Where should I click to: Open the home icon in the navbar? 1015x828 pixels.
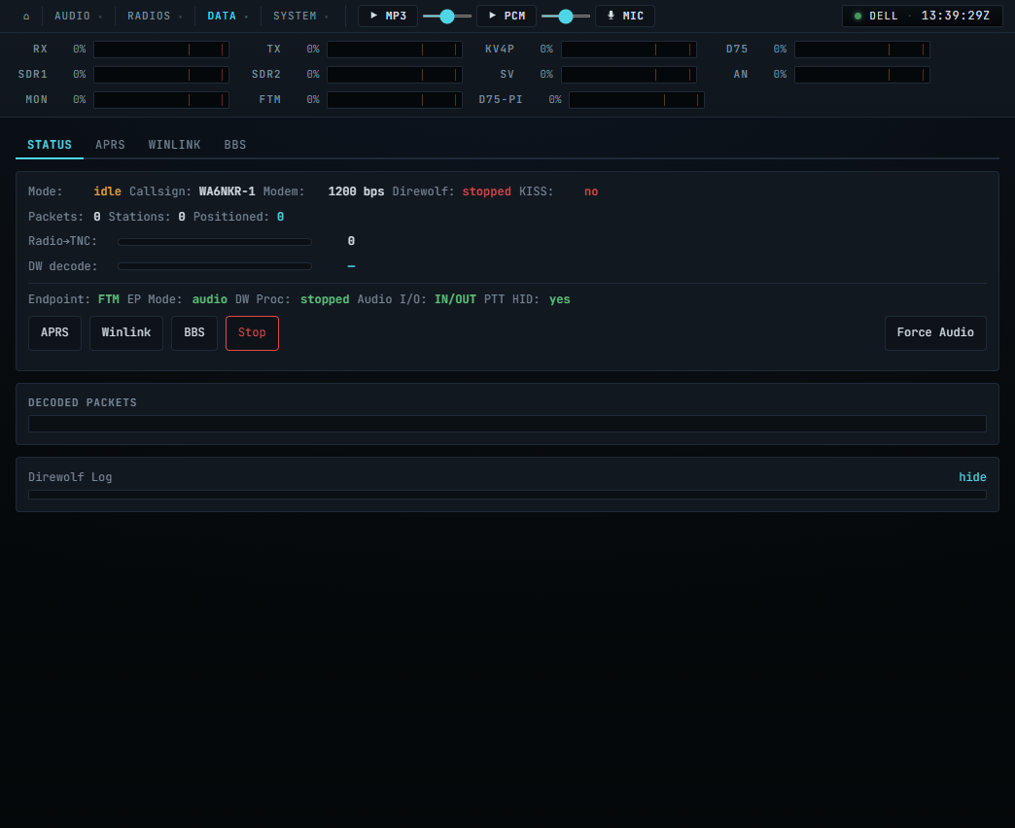click(x=26, y=17)
